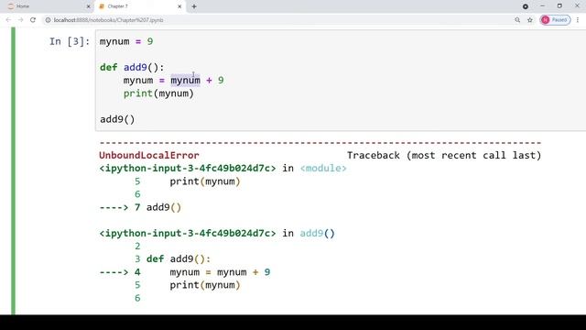
Task: Click the 'mynum = 9' code line
Action: pos(126,41)
